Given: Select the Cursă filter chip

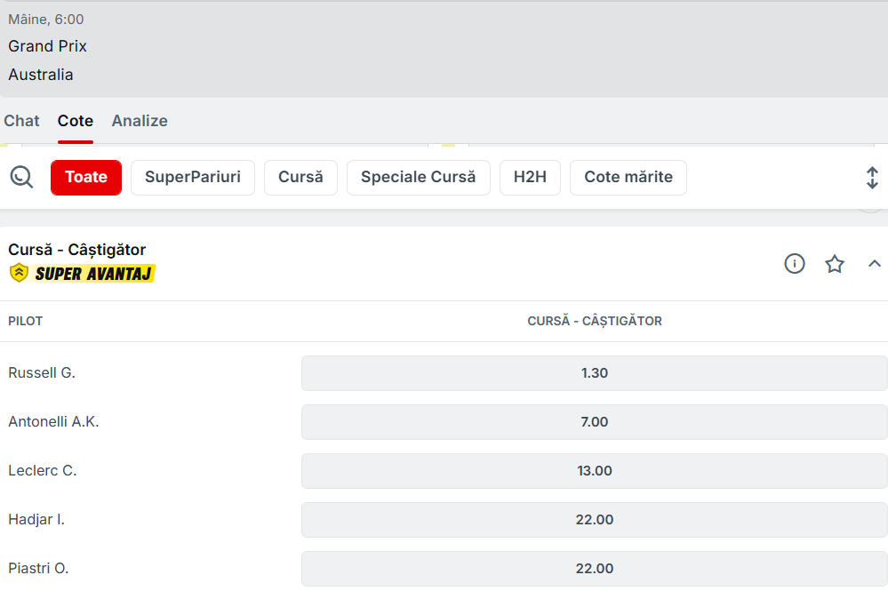Looking at the screenshot, I should pyautogui.click(x=300, y=177).
